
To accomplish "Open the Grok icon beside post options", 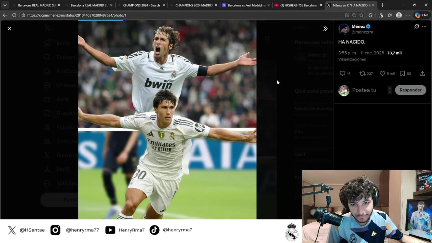I will (x=416, y=26).
